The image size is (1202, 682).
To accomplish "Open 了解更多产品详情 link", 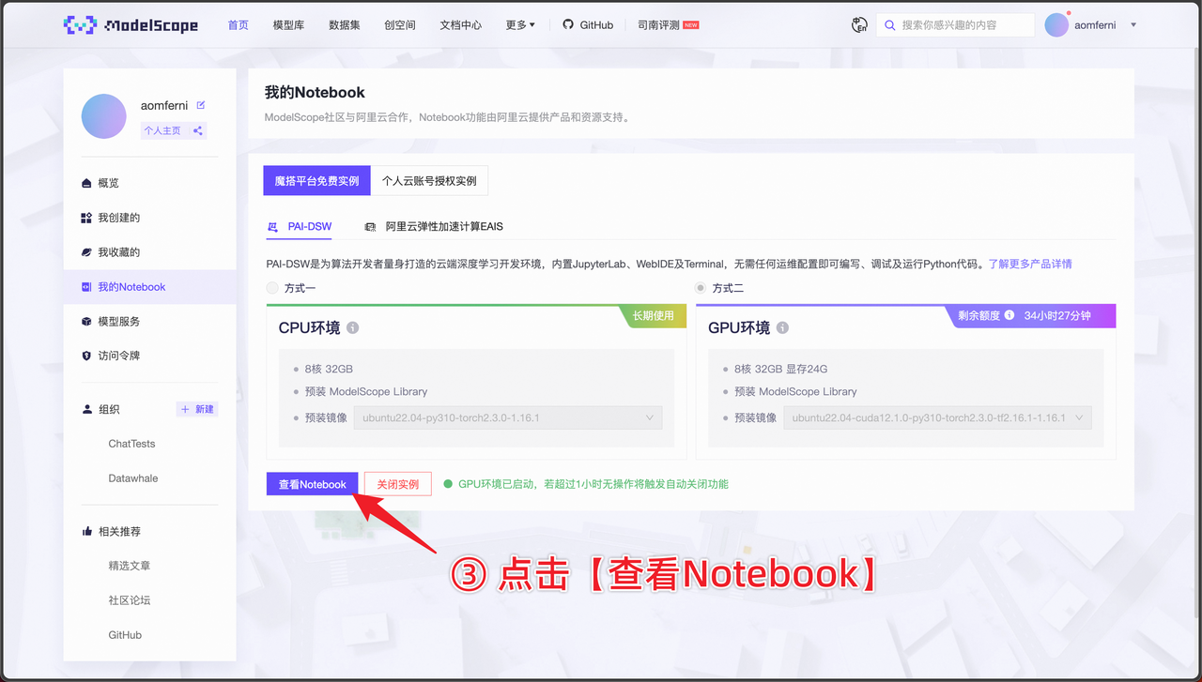I will (1030, 264).
